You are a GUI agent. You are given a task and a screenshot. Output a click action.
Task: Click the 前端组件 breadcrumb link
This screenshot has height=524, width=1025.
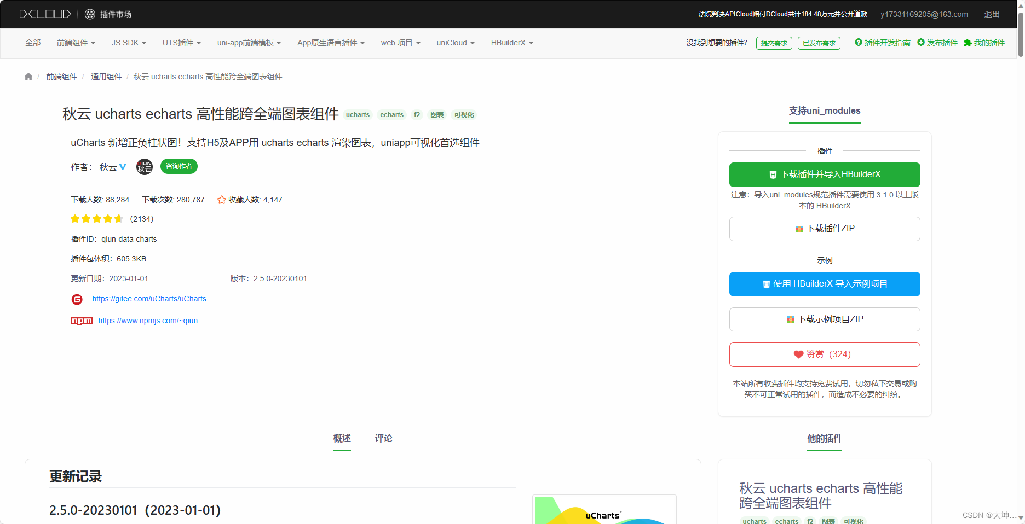61,77
